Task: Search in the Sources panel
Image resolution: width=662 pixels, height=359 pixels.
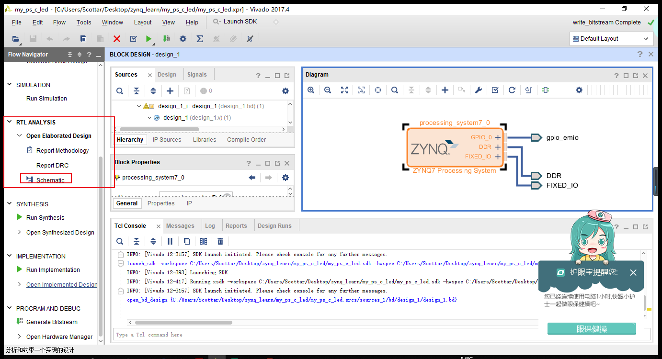Action: pos(120,91)
